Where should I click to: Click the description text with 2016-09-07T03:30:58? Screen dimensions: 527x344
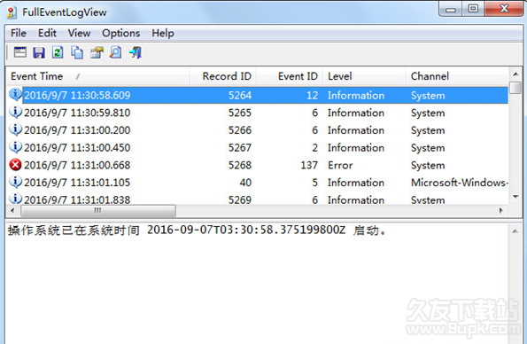197,231
